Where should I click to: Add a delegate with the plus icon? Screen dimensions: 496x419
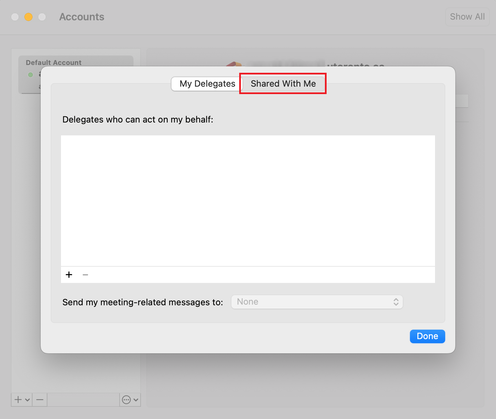[x=69, y=274]
